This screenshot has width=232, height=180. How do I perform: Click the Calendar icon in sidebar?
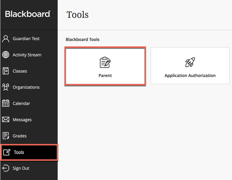point(6,103)
